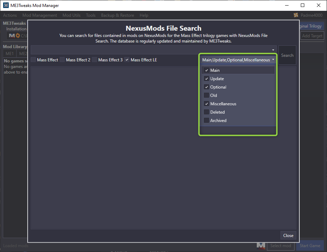Enable the Mass Effect 2 checkbox
The height and width of the screenshot is (252, 327).
(x=62, y=60)
